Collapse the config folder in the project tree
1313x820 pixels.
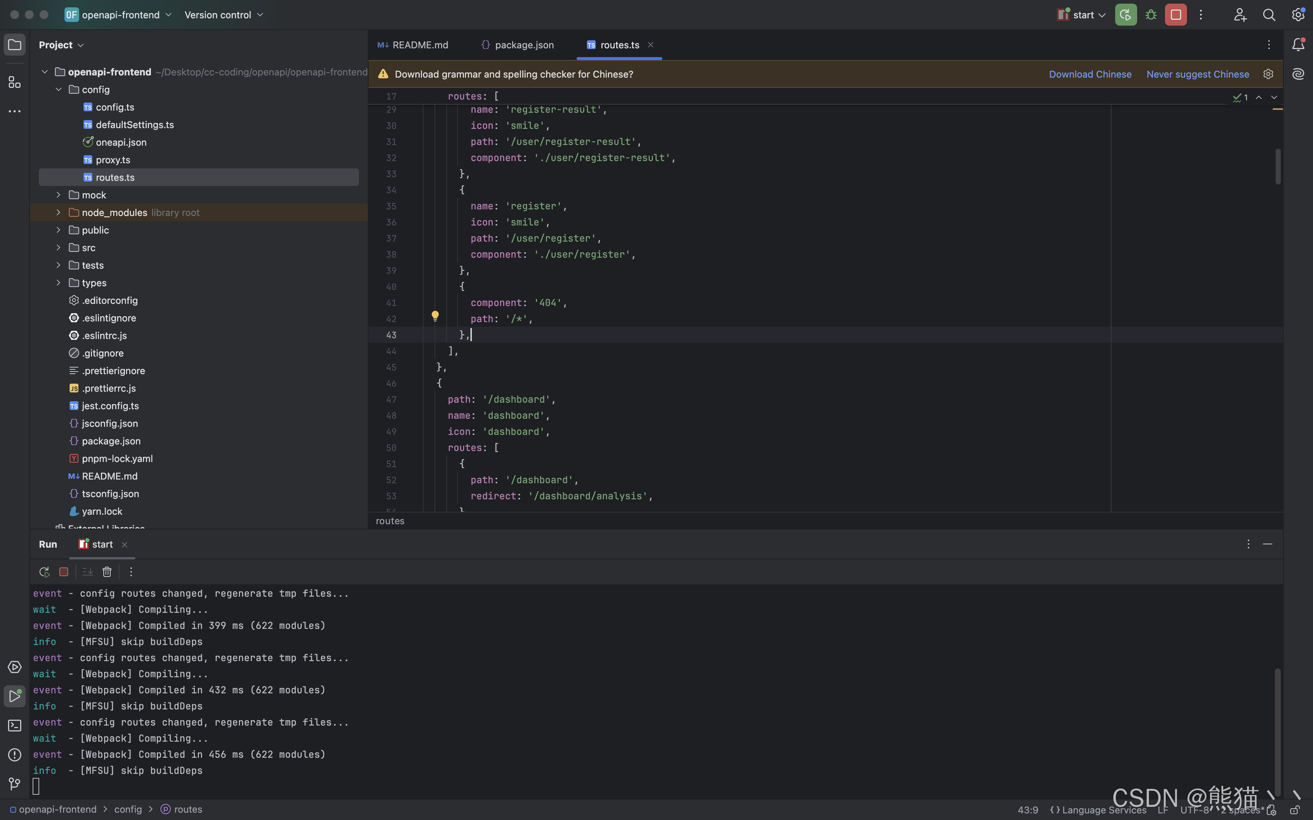[x=59, y=89]
